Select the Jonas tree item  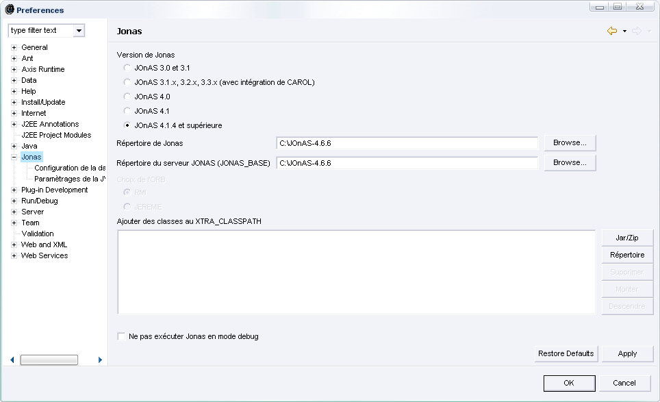[x=31, y=157]
